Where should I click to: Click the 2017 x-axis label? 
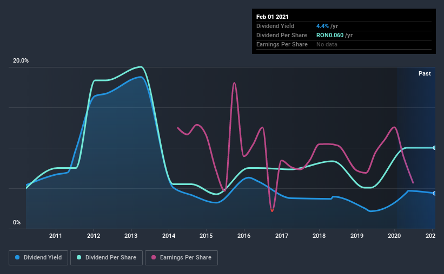282,236
